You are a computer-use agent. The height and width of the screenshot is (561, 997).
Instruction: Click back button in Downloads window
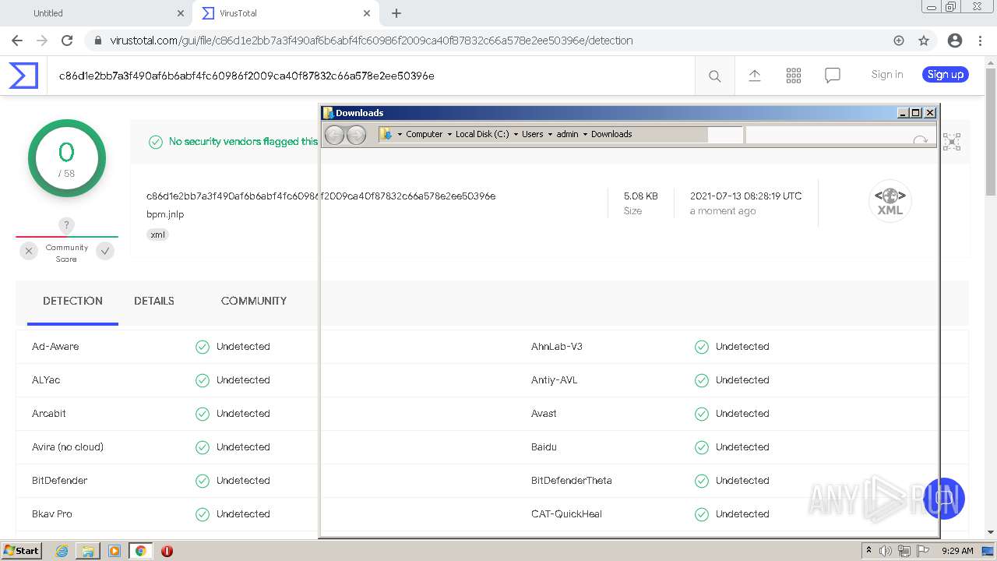point(334,135)
